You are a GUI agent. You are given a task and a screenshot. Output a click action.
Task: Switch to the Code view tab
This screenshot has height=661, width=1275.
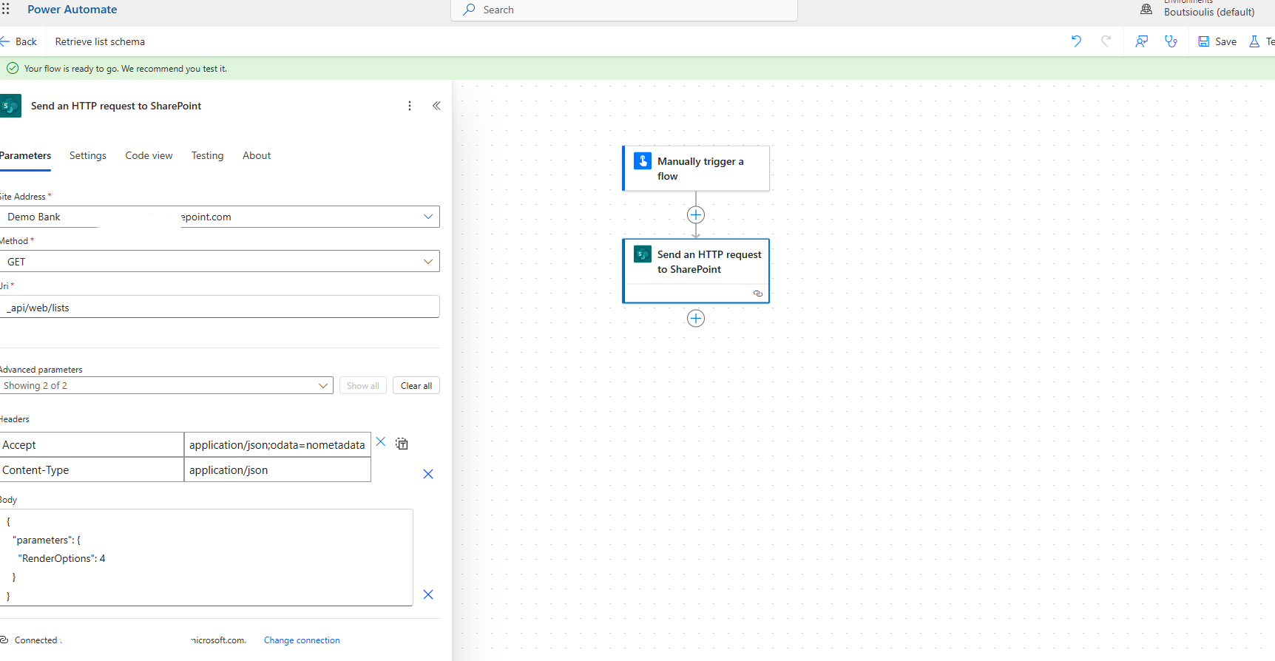pos(149,155)
